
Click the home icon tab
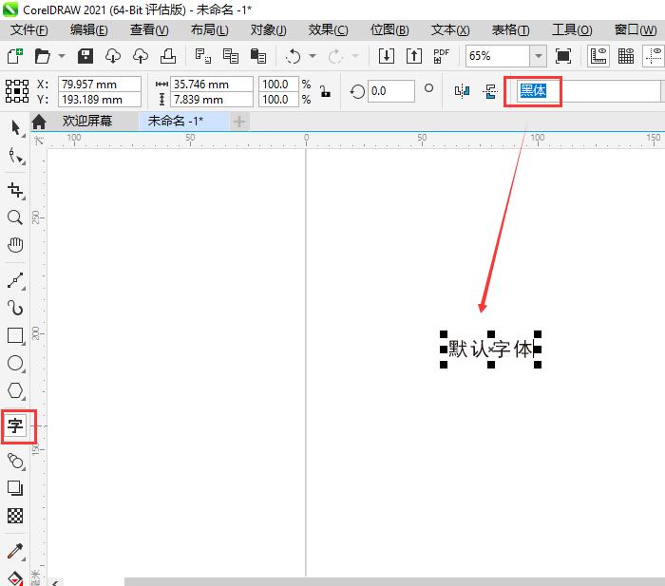[39, 122]
